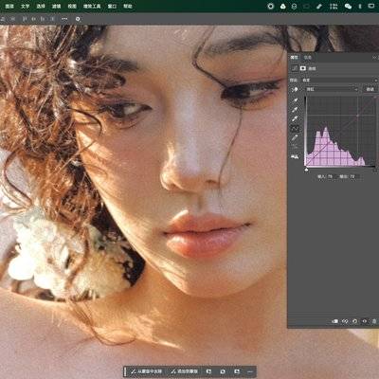Click the smooth curve values icon
Viewport: 379px width, 379px height.
point(295,147)
